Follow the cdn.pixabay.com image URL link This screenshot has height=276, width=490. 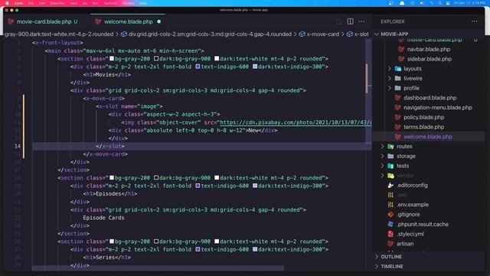(296, 123)
